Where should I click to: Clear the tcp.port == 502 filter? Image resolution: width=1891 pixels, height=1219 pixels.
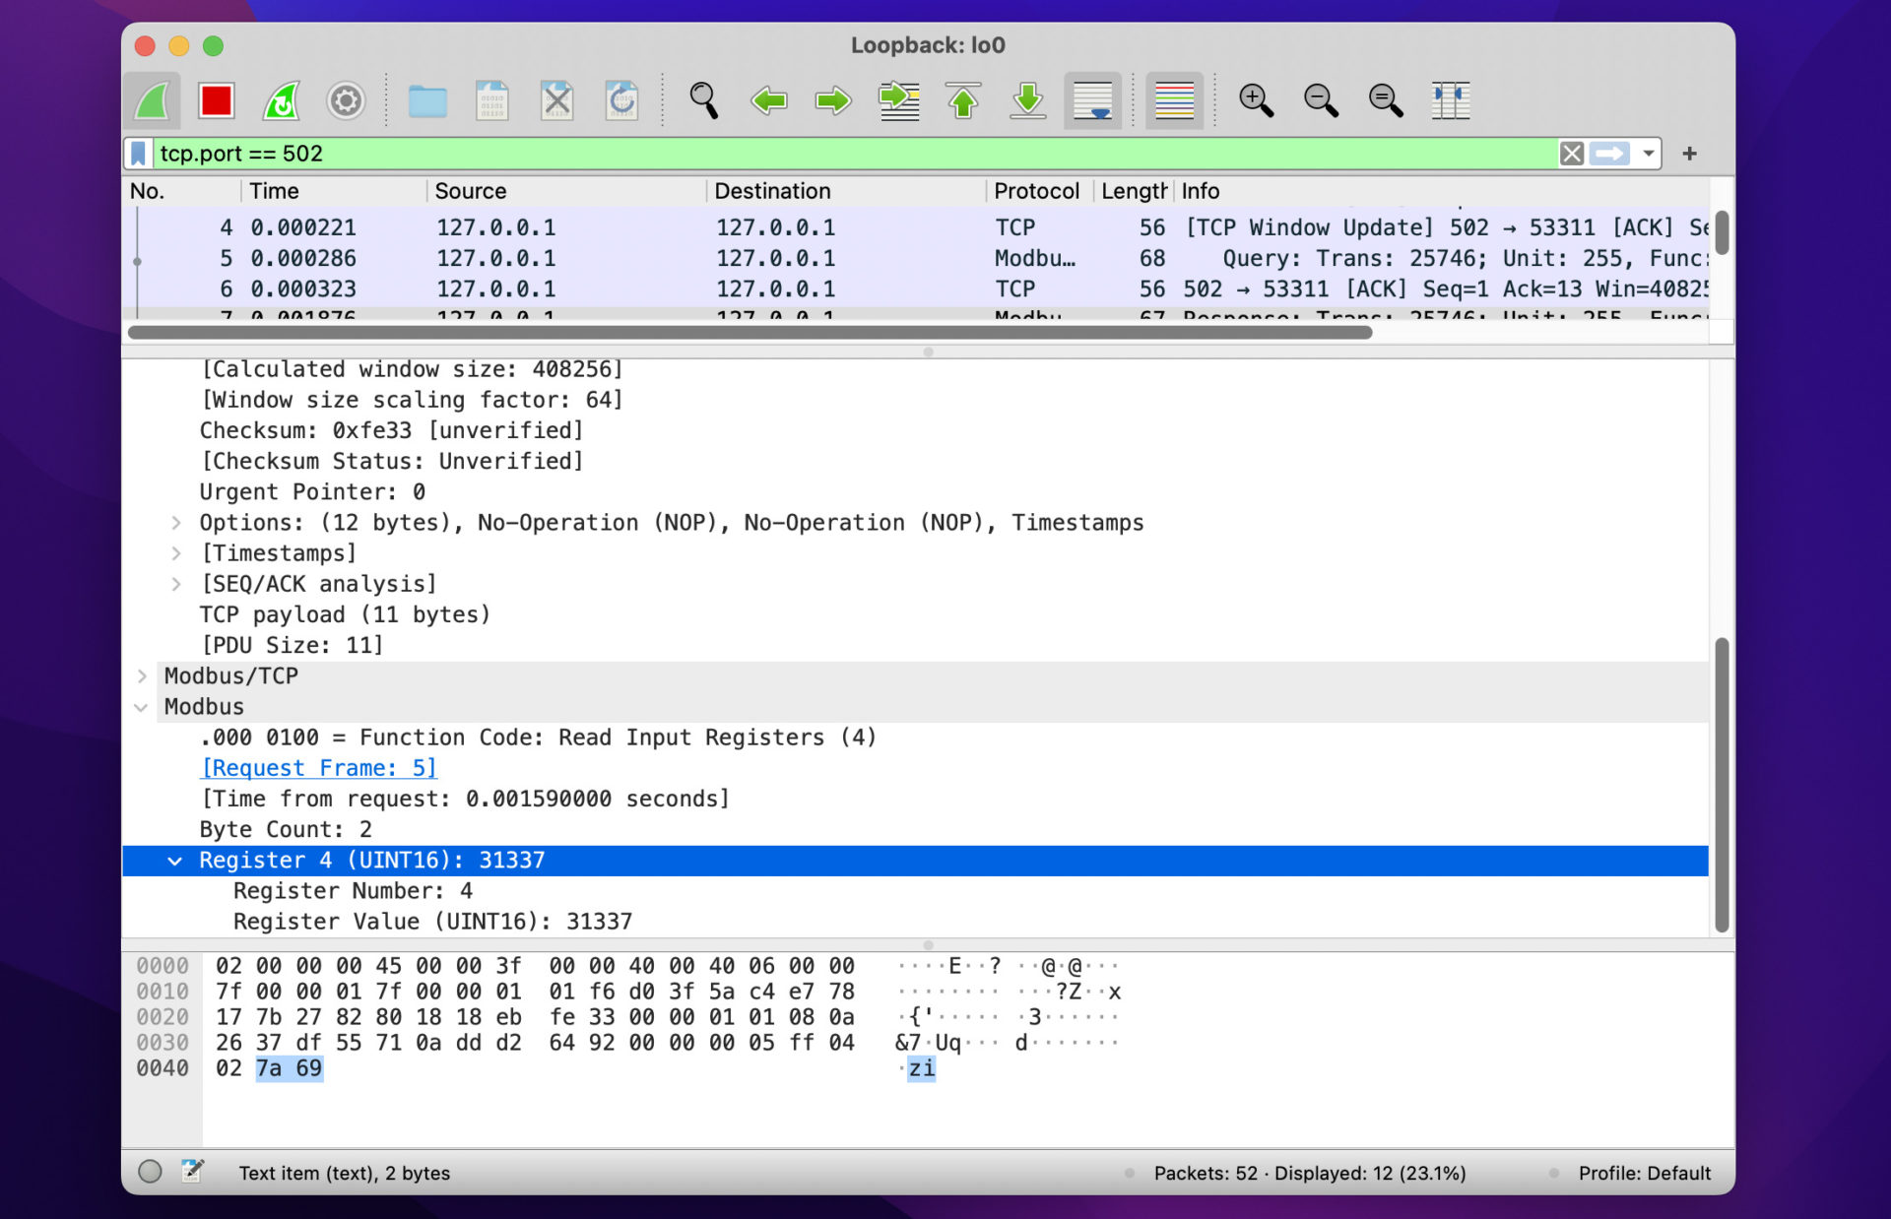1572,154
